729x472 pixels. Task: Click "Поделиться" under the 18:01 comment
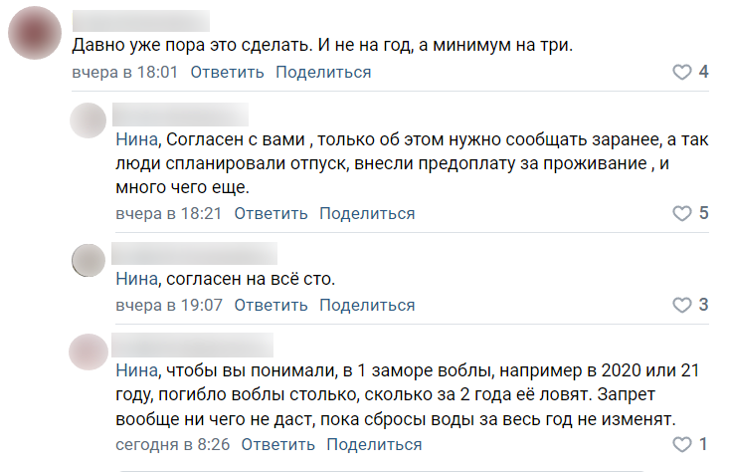(323, 72)
